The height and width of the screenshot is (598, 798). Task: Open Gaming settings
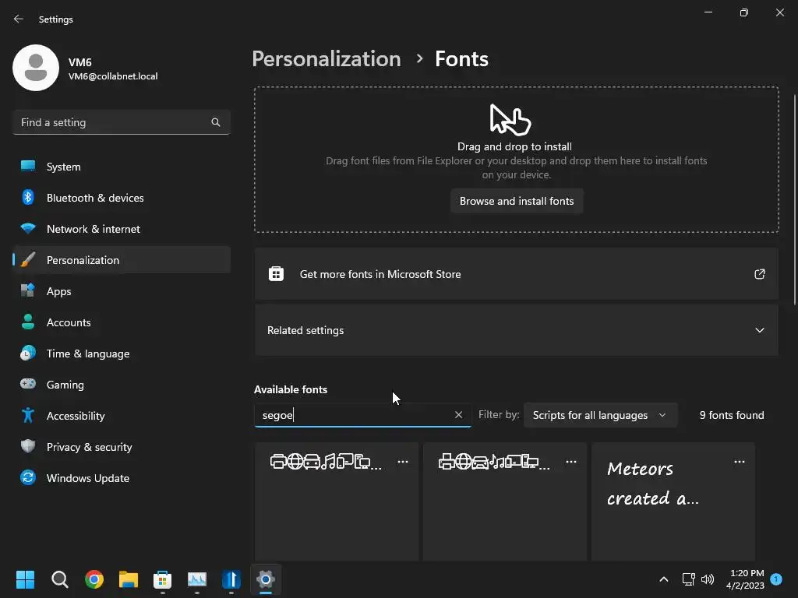tap(122, 385)
